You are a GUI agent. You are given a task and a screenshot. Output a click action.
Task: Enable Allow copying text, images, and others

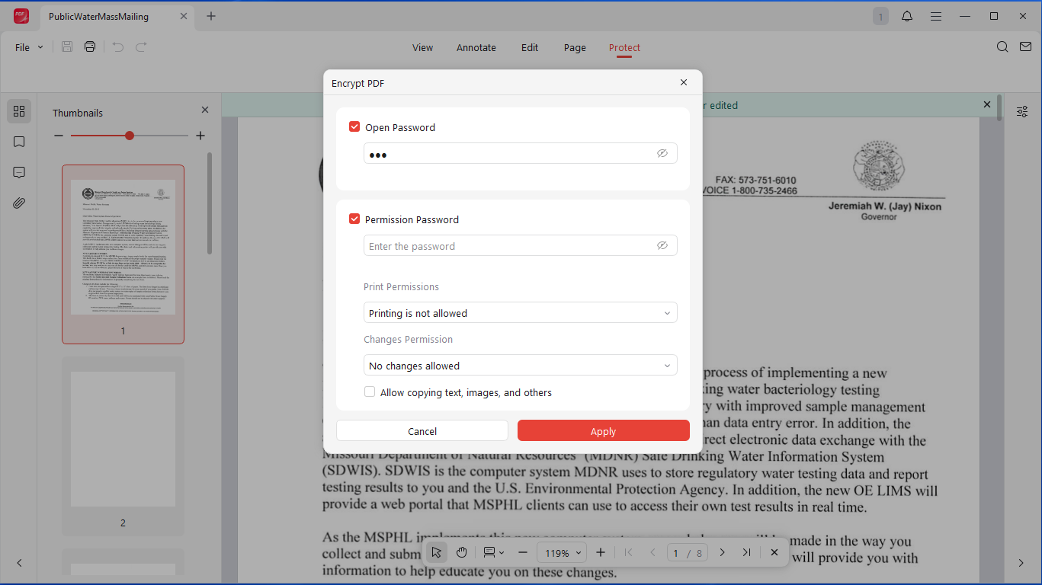pyautogui.click(x=370, y=392)
